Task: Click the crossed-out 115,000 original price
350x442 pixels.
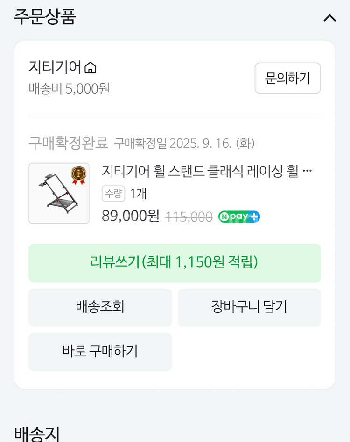Action: tap(189, 217)
